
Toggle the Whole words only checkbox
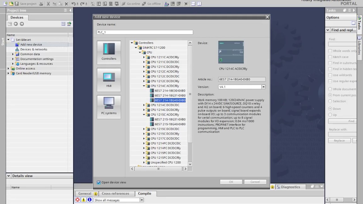[330, 51]
